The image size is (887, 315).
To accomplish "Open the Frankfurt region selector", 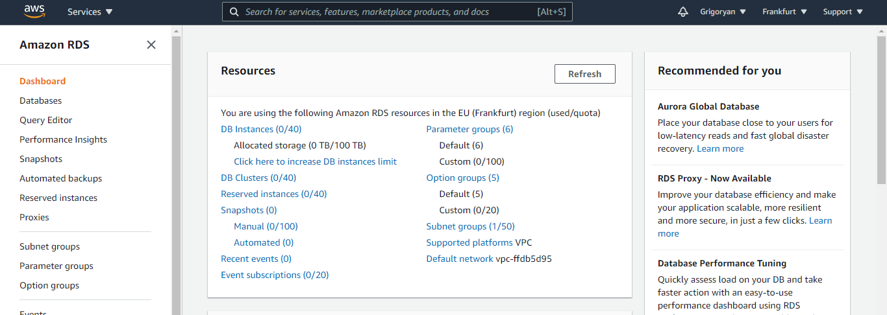I will (784, 12).
